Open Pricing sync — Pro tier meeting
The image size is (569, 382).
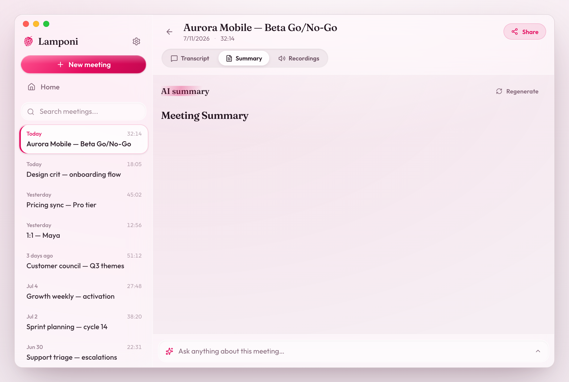tap(84, 200)
